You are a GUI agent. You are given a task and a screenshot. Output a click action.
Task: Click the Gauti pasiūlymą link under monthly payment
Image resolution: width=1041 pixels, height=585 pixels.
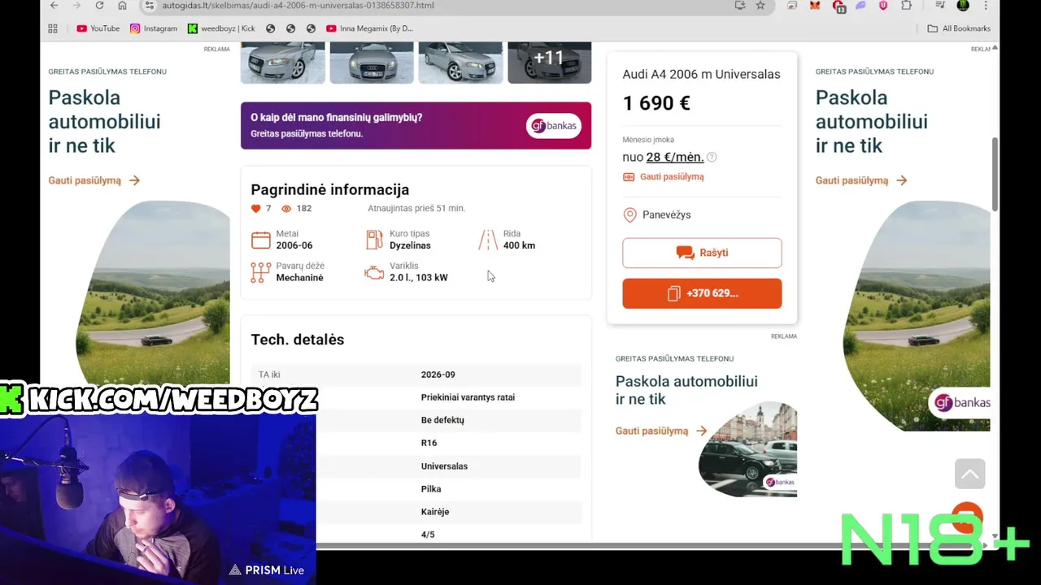coord(664,176)
